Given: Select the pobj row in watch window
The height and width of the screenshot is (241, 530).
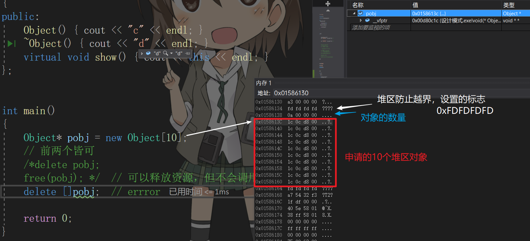Looking at the screenshot, I should point(438,14).
